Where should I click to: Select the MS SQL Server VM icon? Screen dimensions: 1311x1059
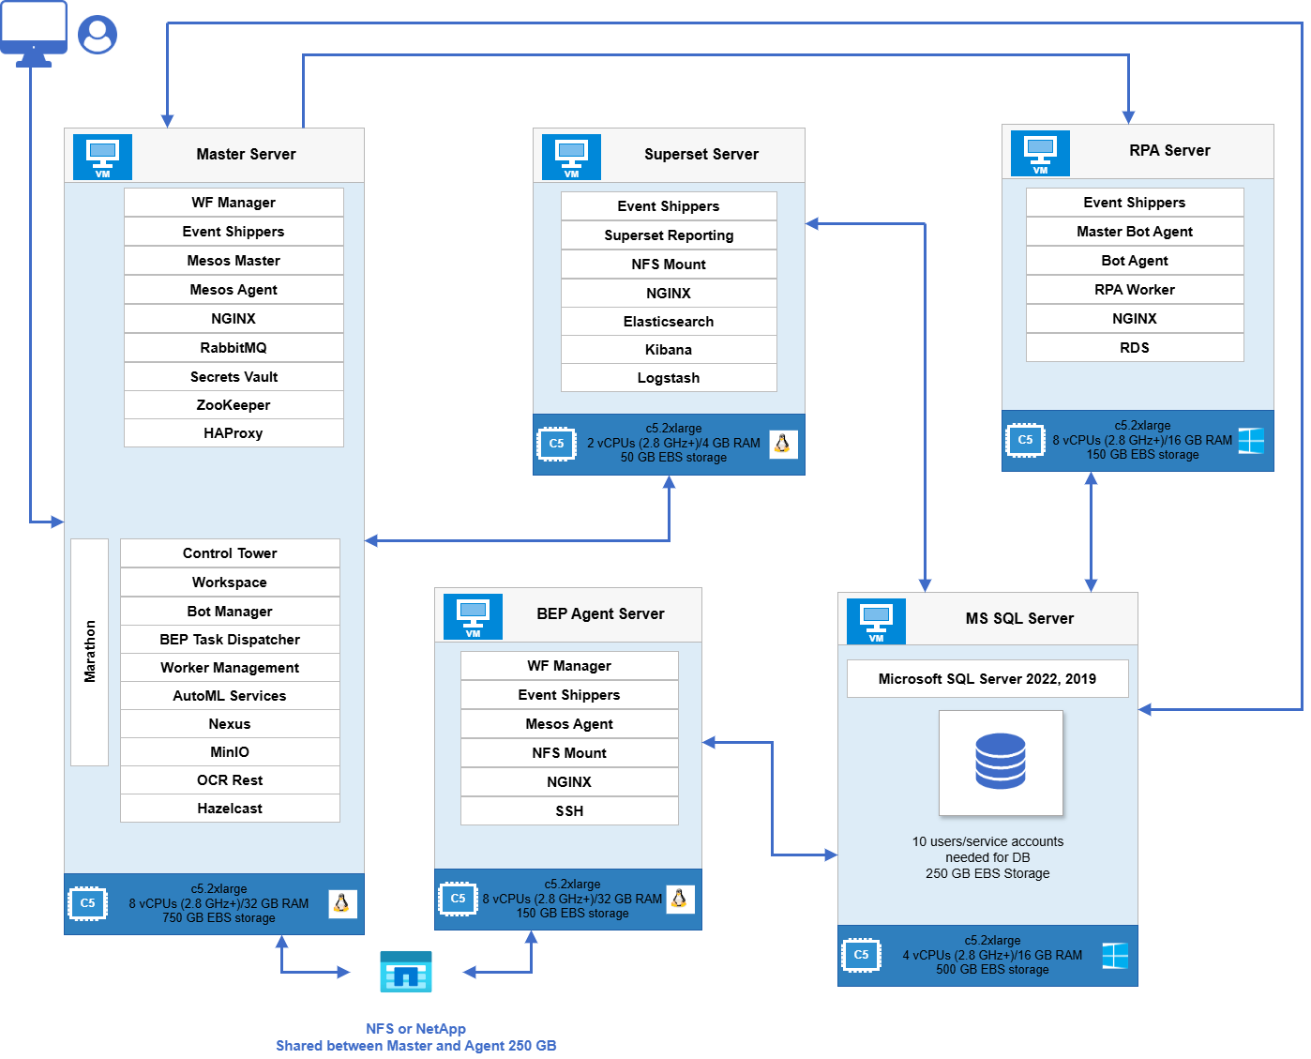click(x=876, y=621)
